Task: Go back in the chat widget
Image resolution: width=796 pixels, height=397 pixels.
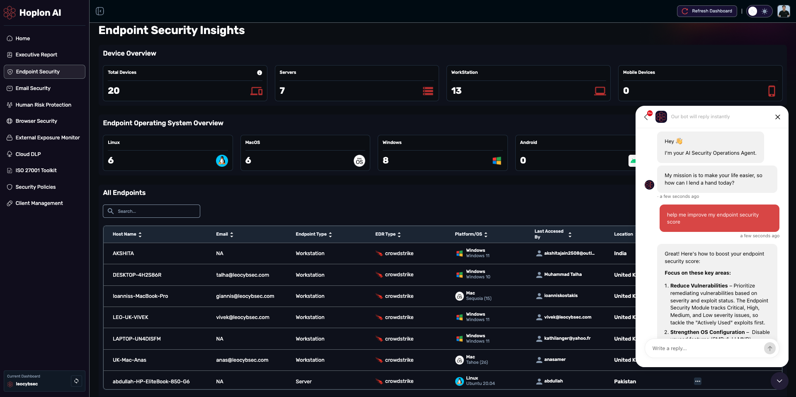Action: (646, 117)
